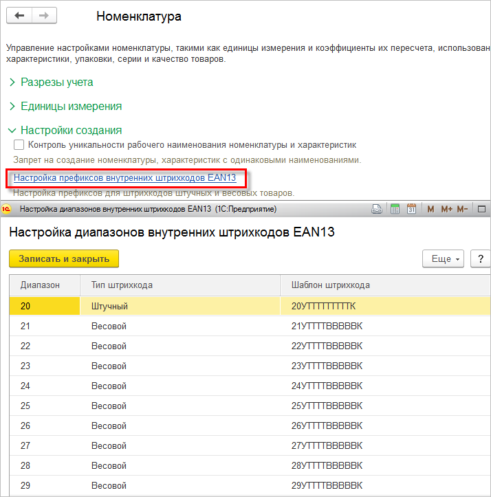
Task: Open the calendar icon
Action: pos(411,209)
